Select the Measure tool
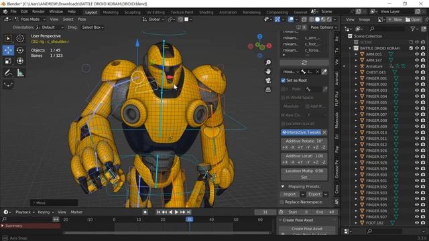 click(x=20, y=73)
